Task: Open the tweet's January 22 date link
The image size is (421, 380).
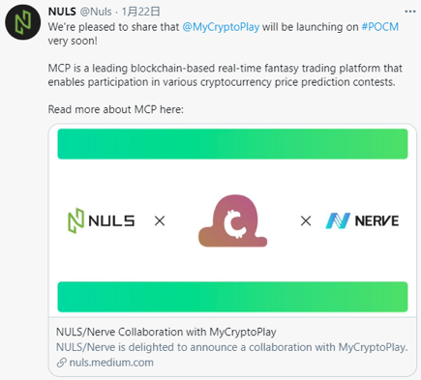Action: [141, 12]
